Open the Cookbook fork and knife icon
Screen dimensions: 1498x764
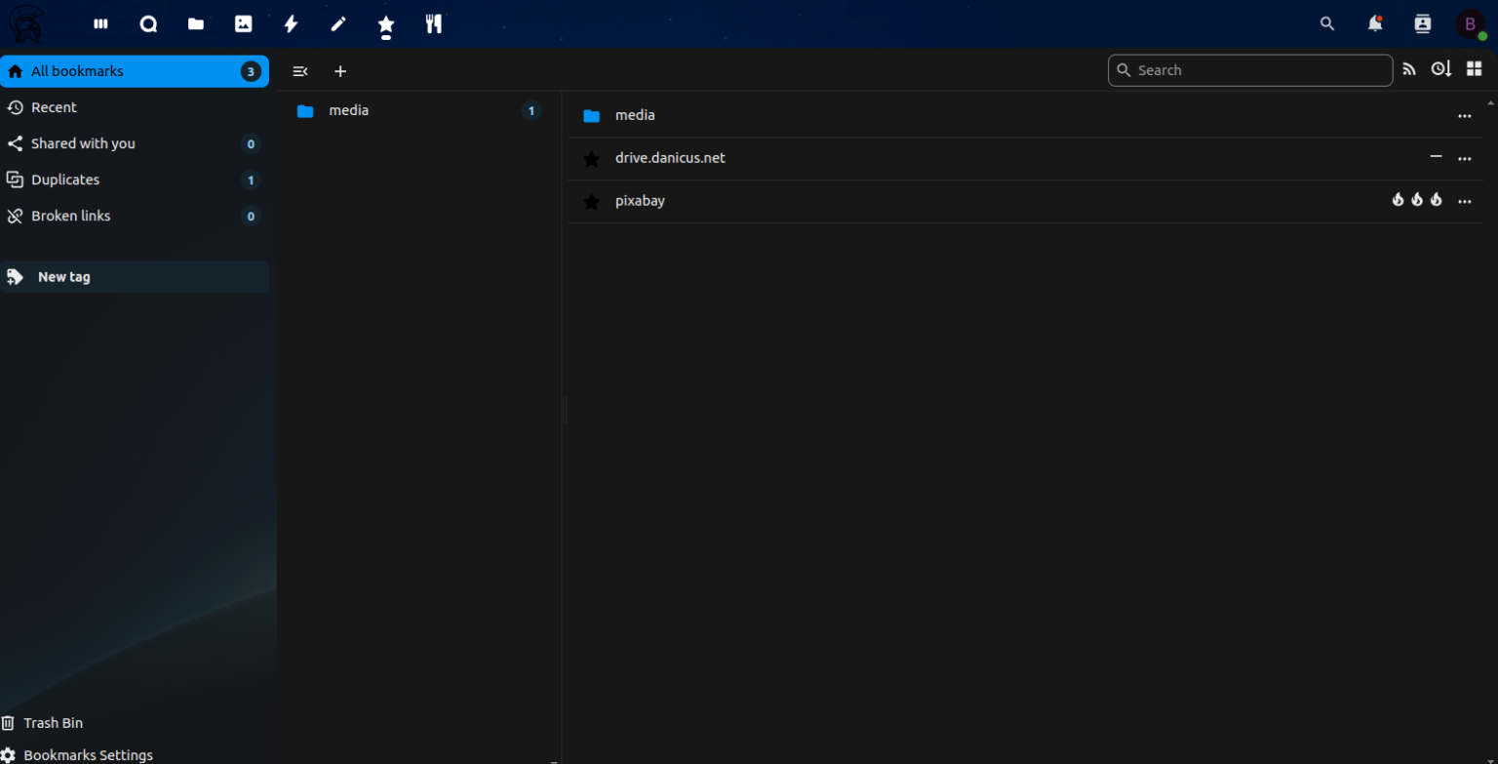click(434, 24)
